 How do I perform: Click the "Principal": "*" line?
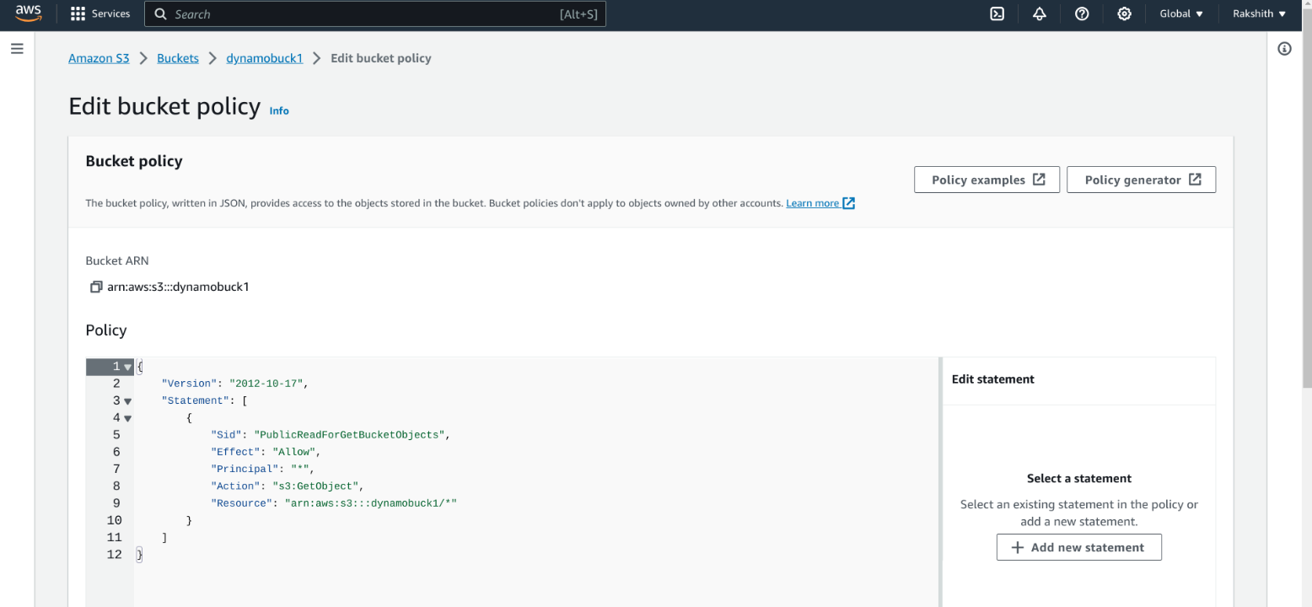(262, 469)
